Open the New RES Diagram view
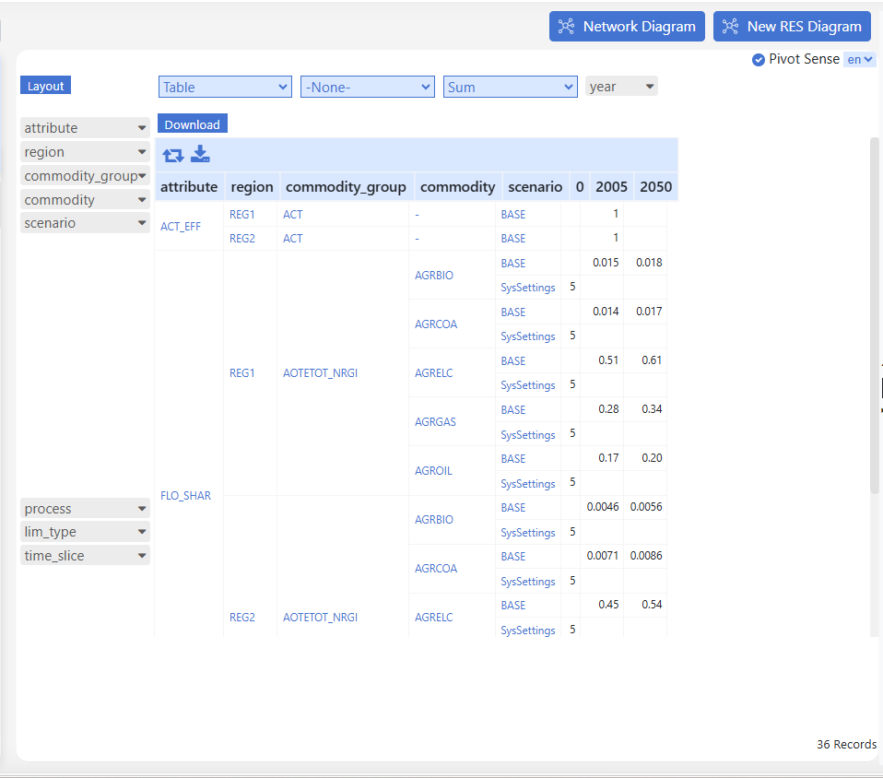883x778 pixels. coord(792,27)
